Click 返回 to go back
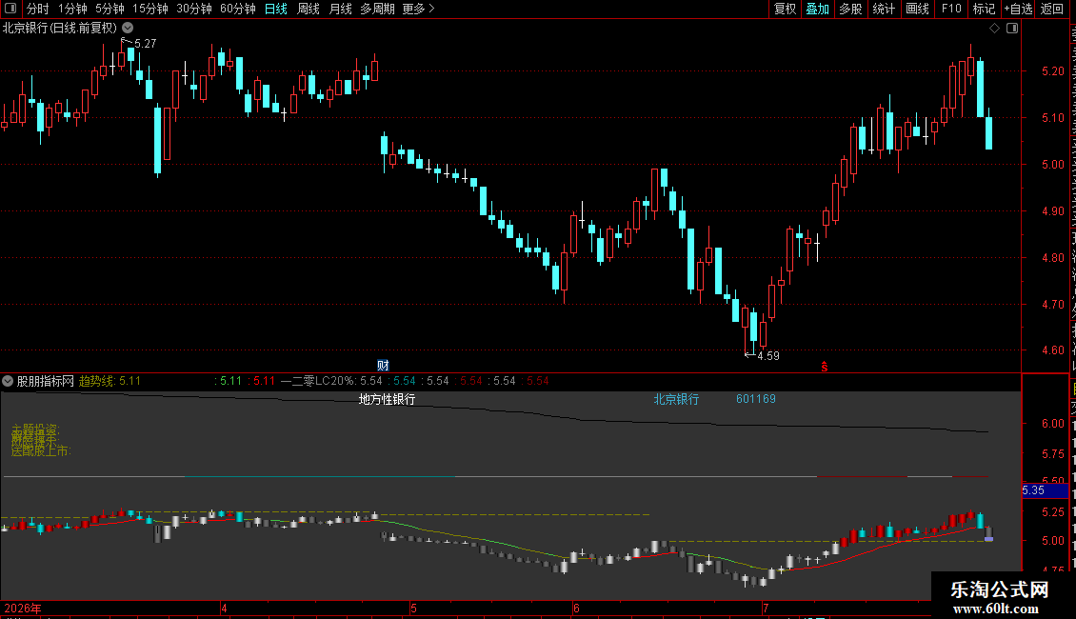The height and width of the screenshot is (619, 1076). [x=1051, y=9]
